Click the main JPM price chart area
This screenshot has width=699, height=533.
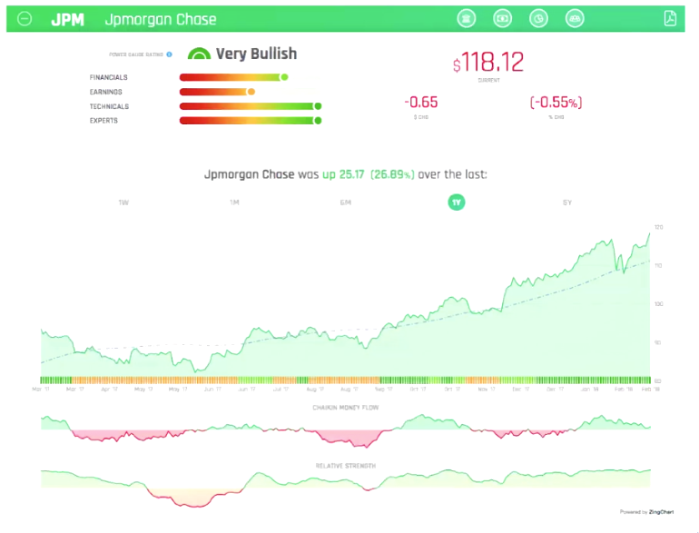[346, 303]
